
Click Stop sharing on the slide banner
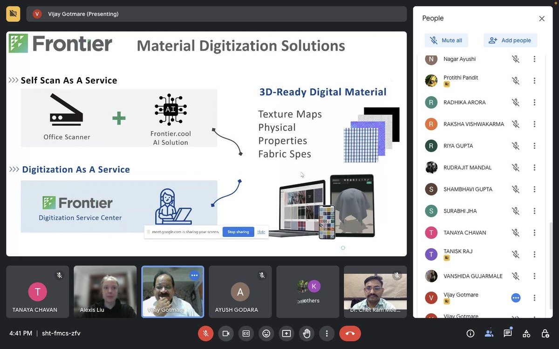238,232
